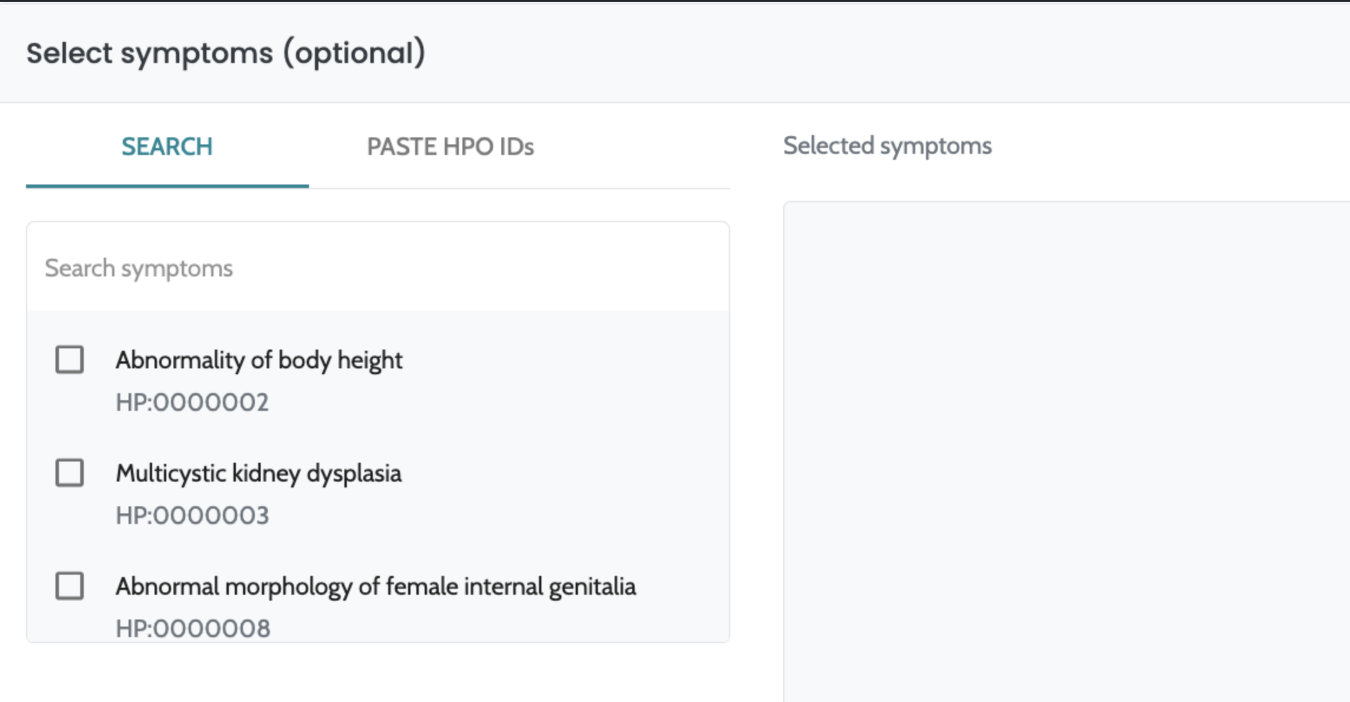
Task: Click the "Selected symptoms" heading
Action: coord(887,146)
